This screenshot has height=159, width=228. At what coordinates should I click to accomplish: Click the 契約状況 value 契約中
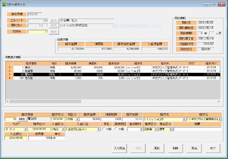[206, 49]
